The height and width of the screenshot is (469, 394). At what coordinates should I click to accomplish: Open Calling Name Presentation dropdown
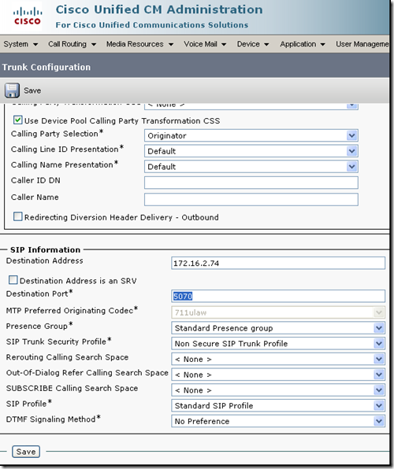251,167
